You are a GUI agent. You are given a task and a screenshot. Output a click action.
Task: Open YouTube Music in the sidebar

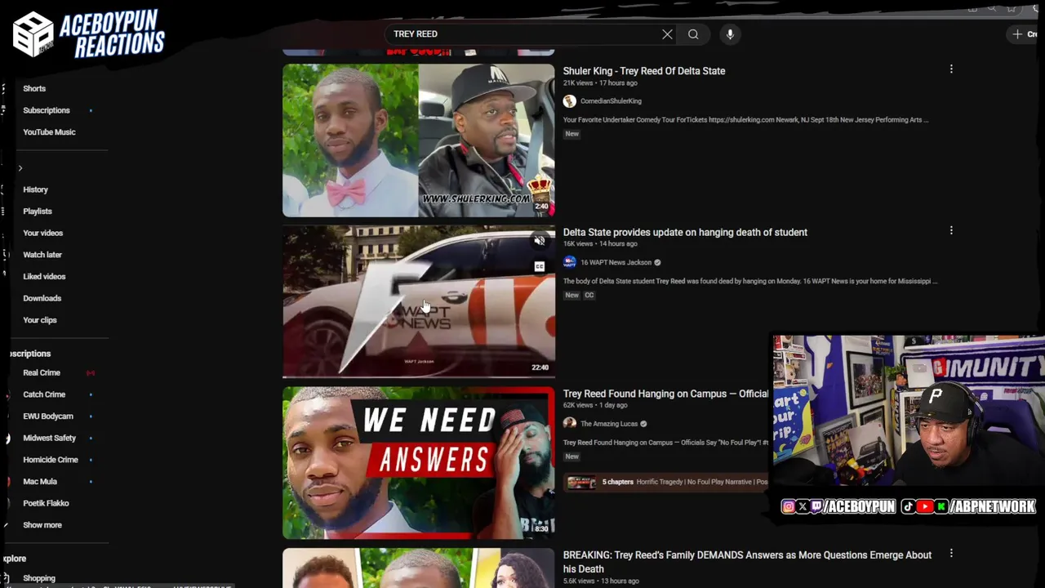click(x=49, y=132)
